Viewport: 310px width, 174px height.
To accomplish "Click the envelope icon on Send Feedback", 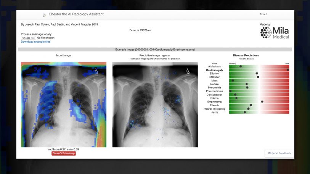I will [x=270, y=153].
